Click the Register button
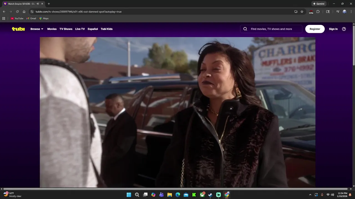The height and width of the screenshot is (199, 355). [x=315, y=29]
